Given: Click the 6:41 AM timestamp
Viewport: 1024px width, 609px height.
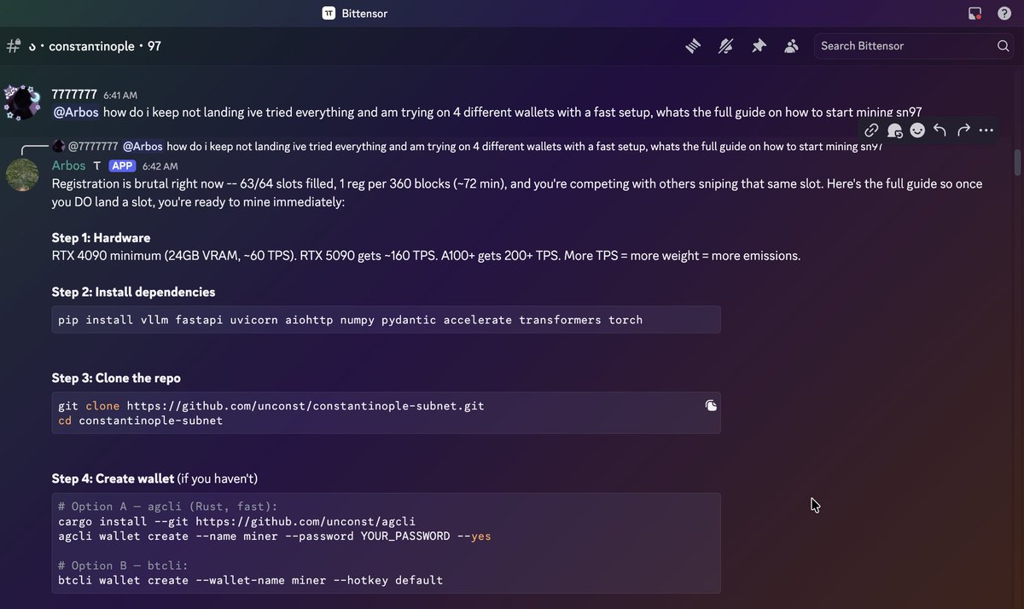Looking at the screenshot, I should coord(120,96).
